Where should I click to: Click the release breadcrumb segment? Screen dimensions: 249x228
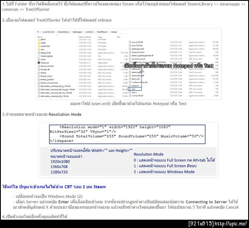tap(114, 32)
